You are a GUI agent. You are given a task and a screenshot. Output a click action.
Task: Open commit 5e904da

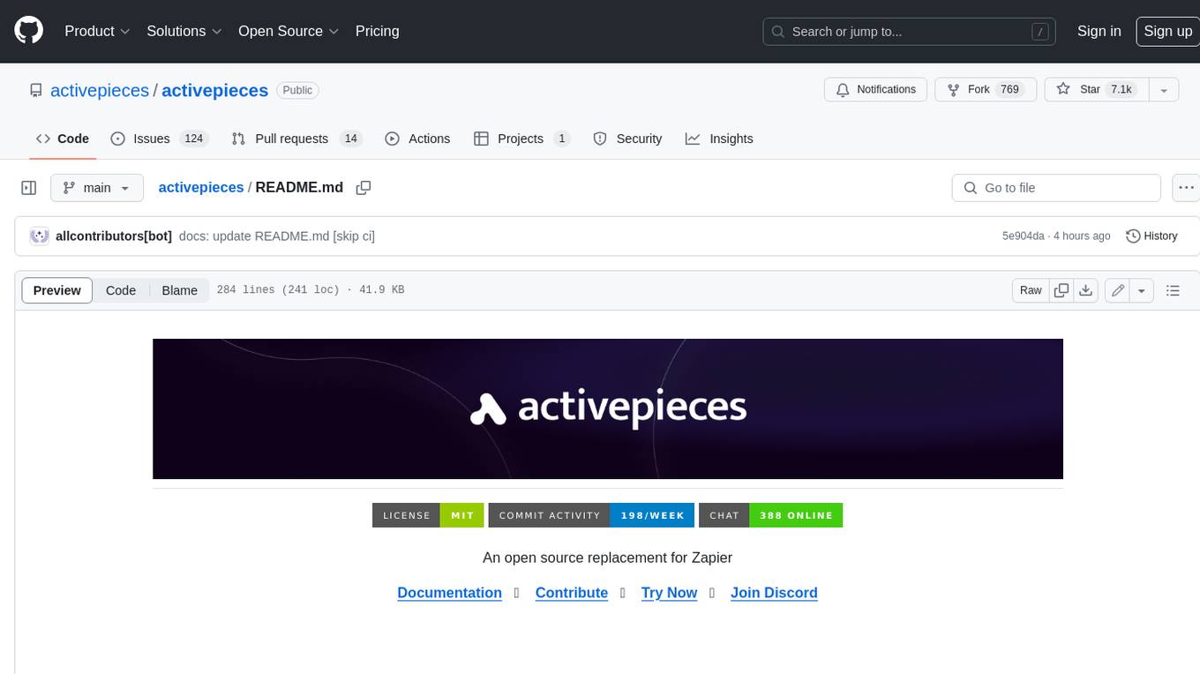(1023, 236)
